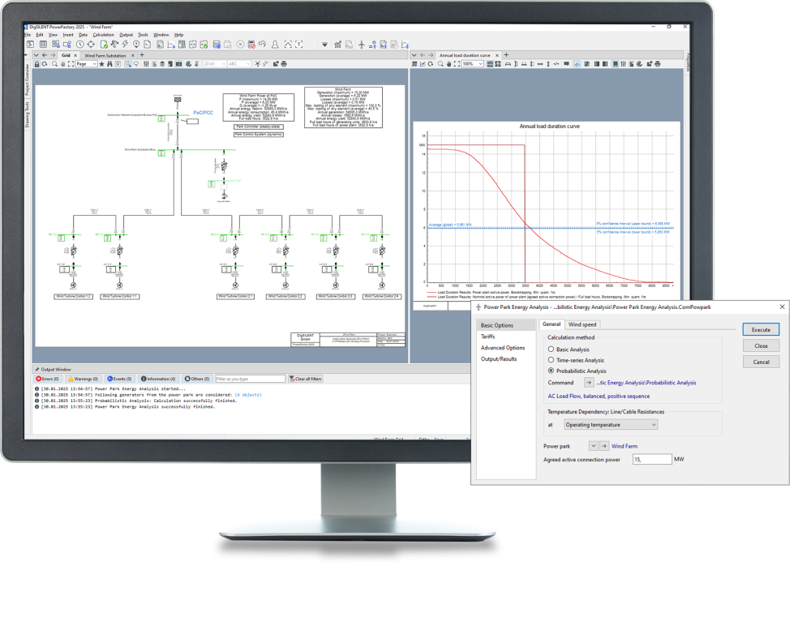
Task: Click the printer icon in the plot toolbar
Action: point(658,64)
